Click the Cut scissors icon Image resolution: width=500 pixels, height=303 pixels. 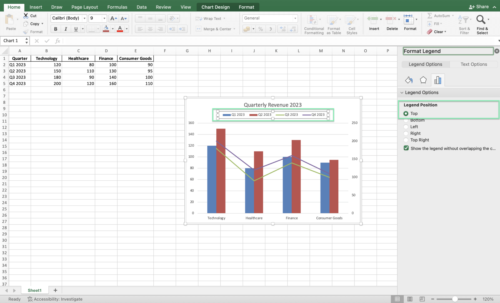(26, 16)
